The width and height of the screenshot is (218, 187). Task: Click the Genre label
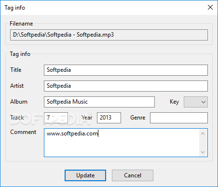(138, 118)
